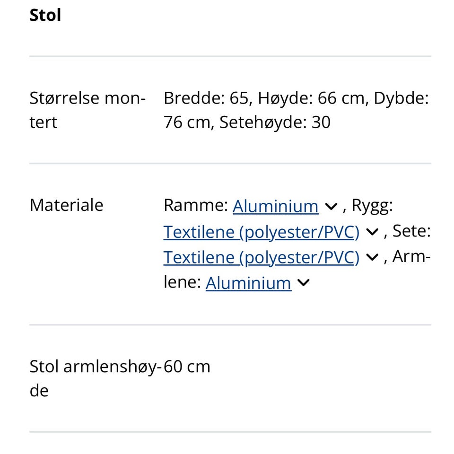Expand the Sete Textilene material chevron
This screenshot has height=454, width=454.
pyautogui.click(x=372, y=257)
